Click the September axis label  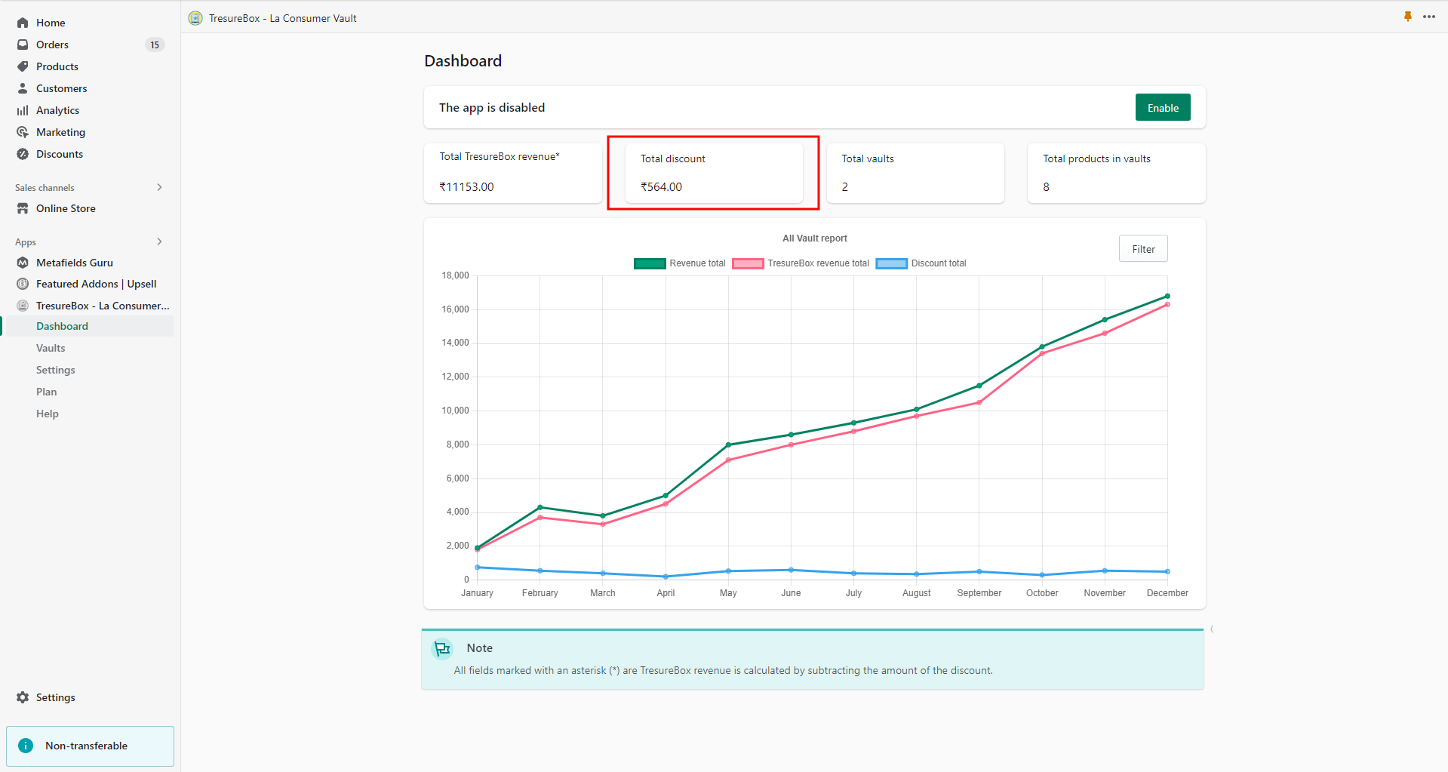point(979,593)
